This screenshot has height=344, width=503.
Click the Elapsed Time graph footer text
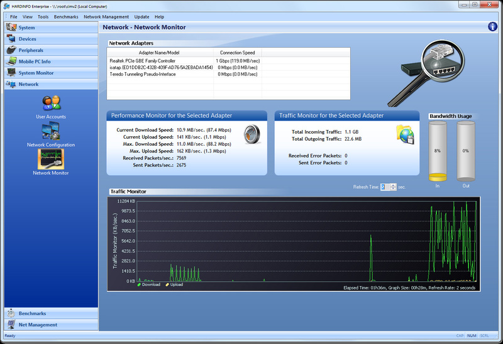409,288
